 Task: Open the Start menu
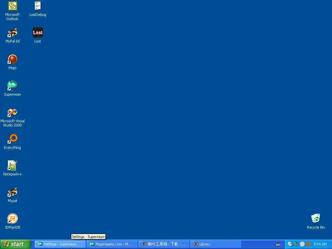[x=16, y=244]
